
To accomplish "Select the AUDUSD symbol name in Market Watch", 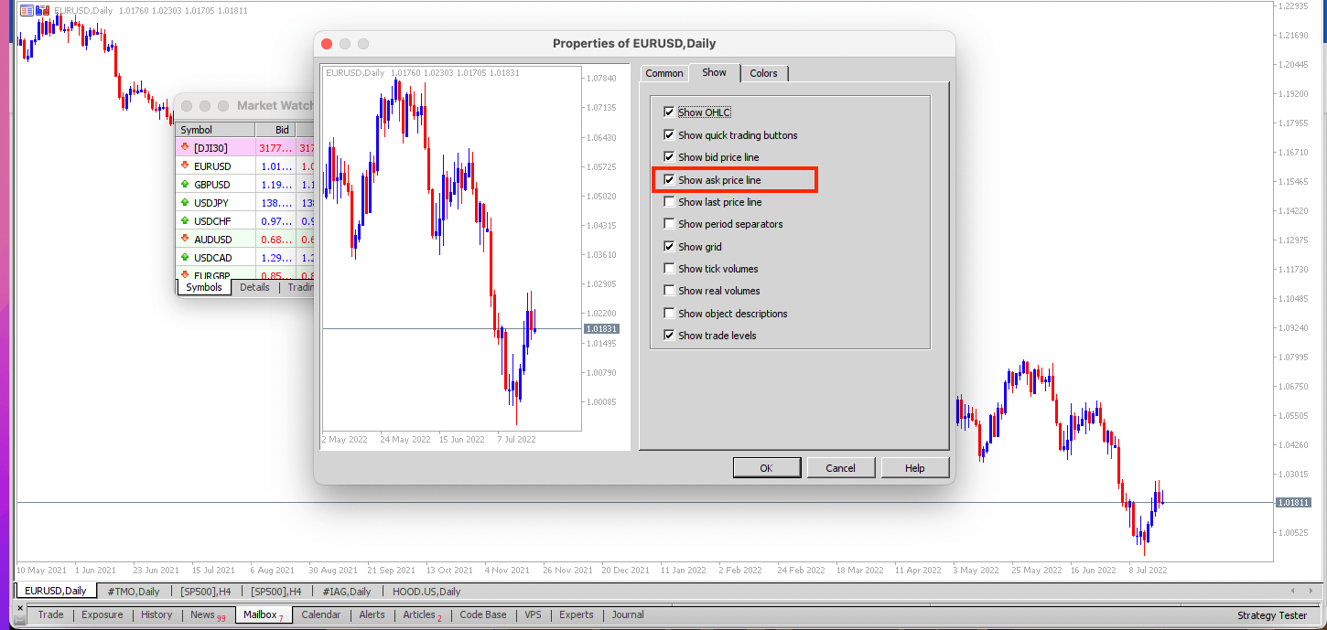I will click(212, 240).
